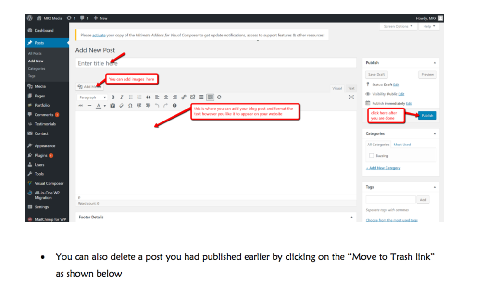Click the circular arrows icon in the toolbar
Image resolution: width=486 pixels, height=291 pixels.
coord(219,97)
